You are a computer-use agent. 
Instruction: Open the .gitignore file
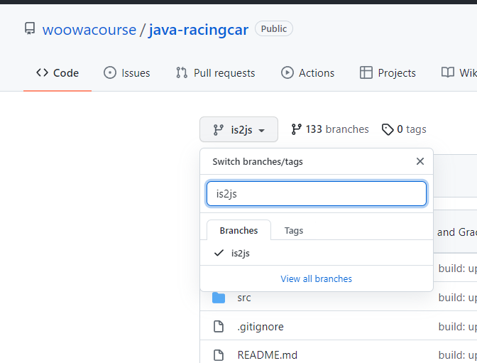tap(261, 327)
